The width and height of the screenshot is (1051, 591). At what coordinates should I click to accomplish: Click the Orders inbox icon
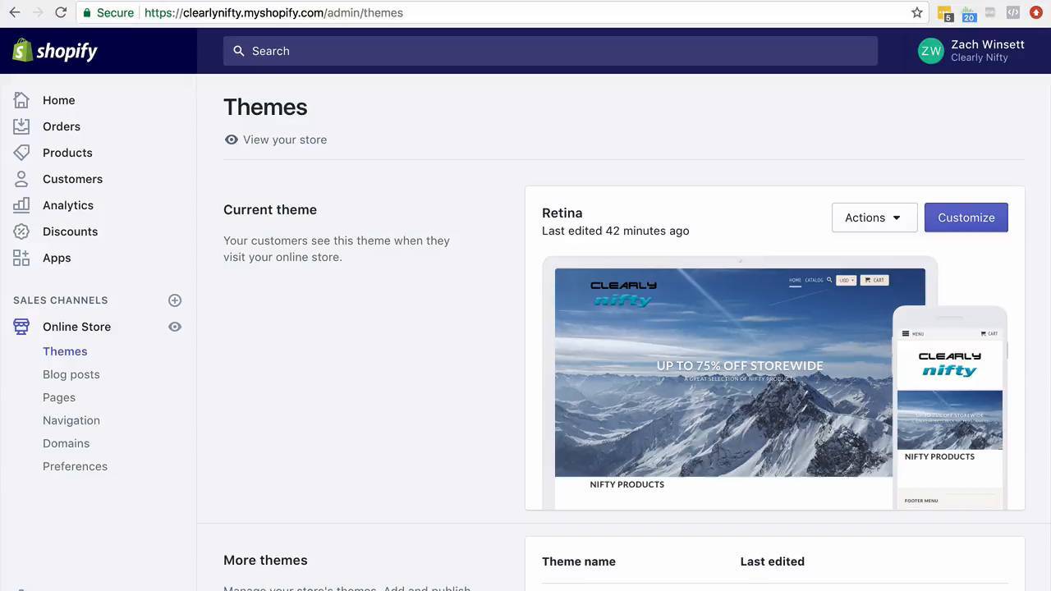coord(21,126)
